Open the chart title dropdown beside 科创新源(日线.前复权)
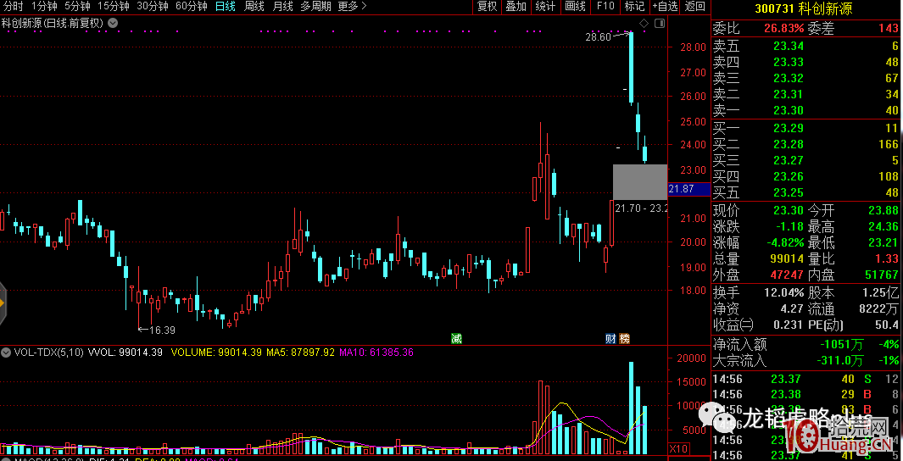The width and height of the screenshot is (903, 461). (113, 23)
